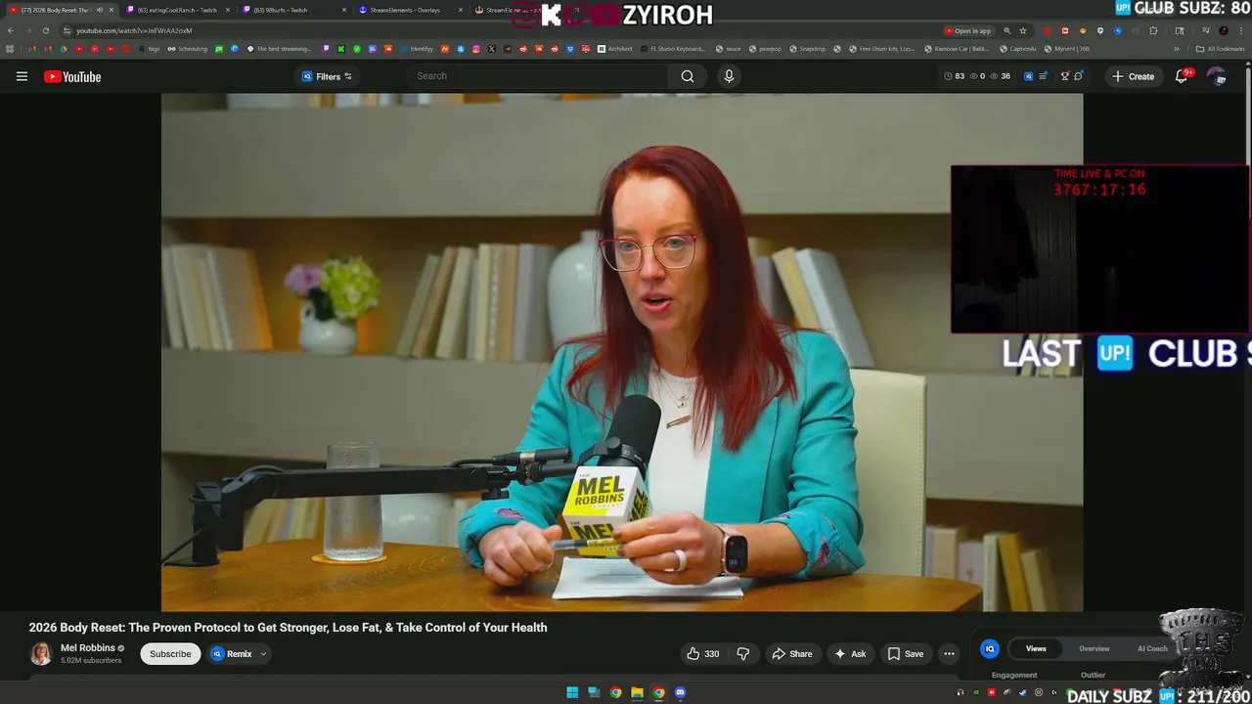Open the Scheduling bookmark
The image size is (1252, 704).
click(188, 49)
